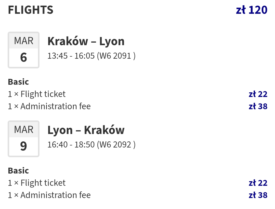The image size is (275, 209).
Task: Click the MAR 9 date badge
Action: 23,139
